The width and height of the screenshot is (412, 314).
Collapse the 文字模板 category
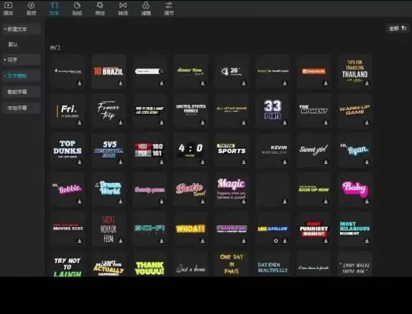click(x=21, y=76)
